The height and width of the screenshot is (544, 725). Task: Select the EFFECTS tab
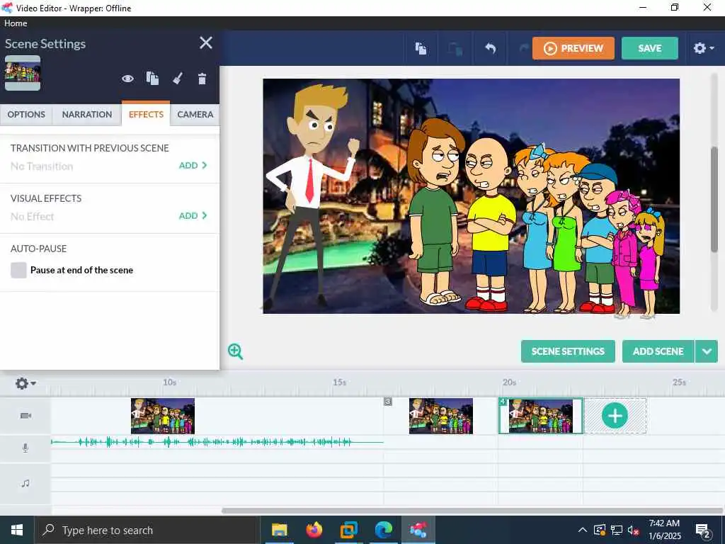(x=146, y=114)
